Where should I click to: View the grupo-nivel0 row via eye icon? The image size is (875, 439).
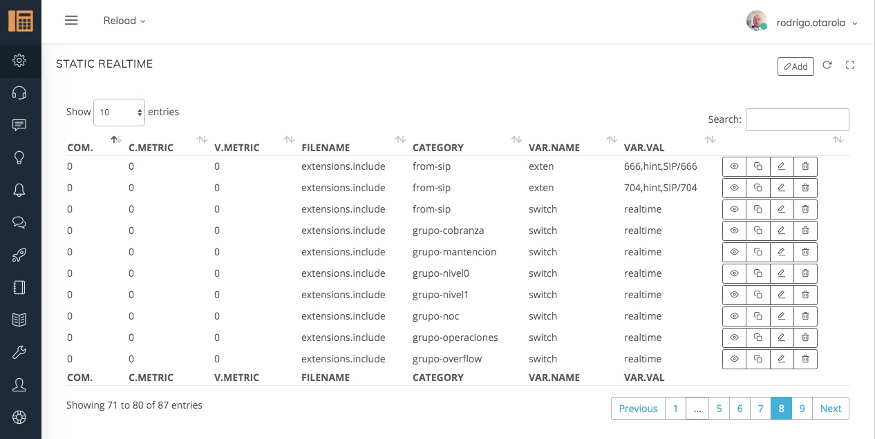click(x=735, y=273)
